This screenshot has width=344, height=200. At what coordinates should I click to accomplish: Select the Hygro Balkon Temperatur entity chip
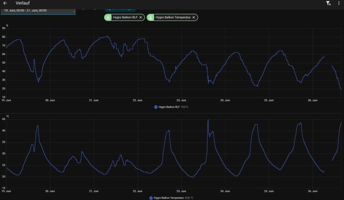coord(172,17)
